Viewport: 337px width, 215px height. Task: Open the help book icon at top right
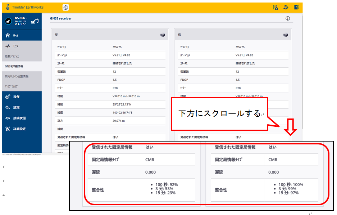296,7
